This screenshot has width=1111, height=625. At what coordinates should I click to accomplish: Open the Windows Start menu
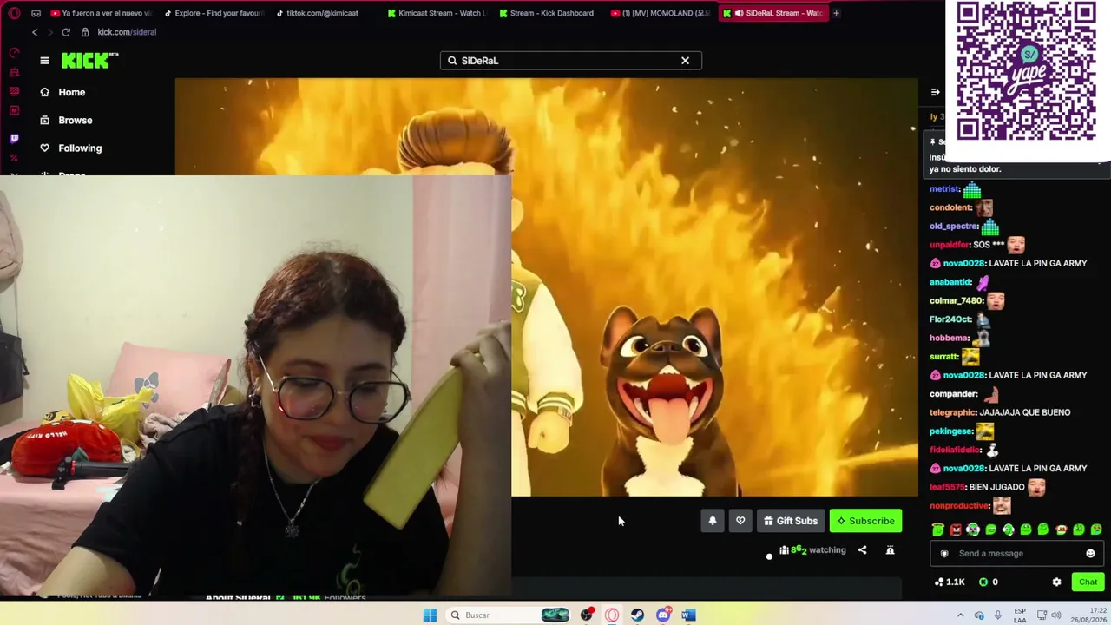[x=430, y=615]
